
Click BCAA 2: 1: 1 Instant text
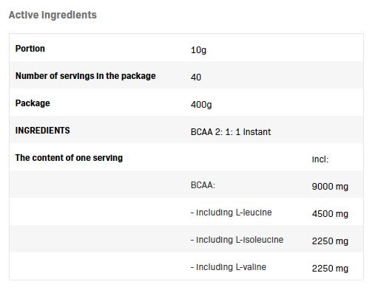coord(231,132)
